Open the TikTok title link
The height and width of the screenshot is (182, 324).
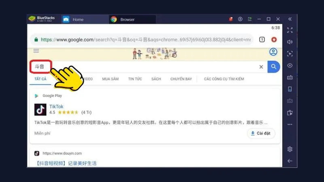(56, 106)
